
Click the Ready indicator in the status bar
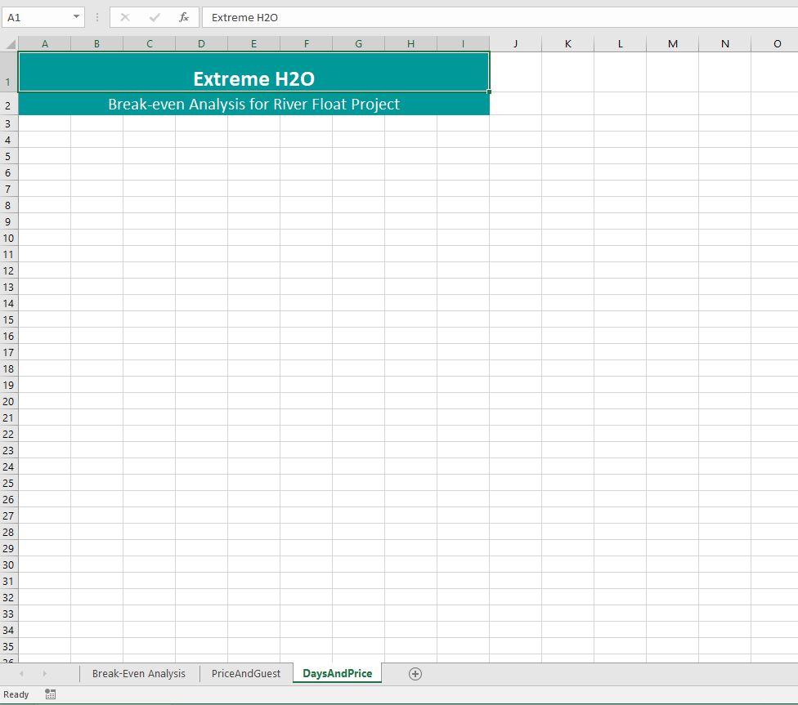[16, 694]
